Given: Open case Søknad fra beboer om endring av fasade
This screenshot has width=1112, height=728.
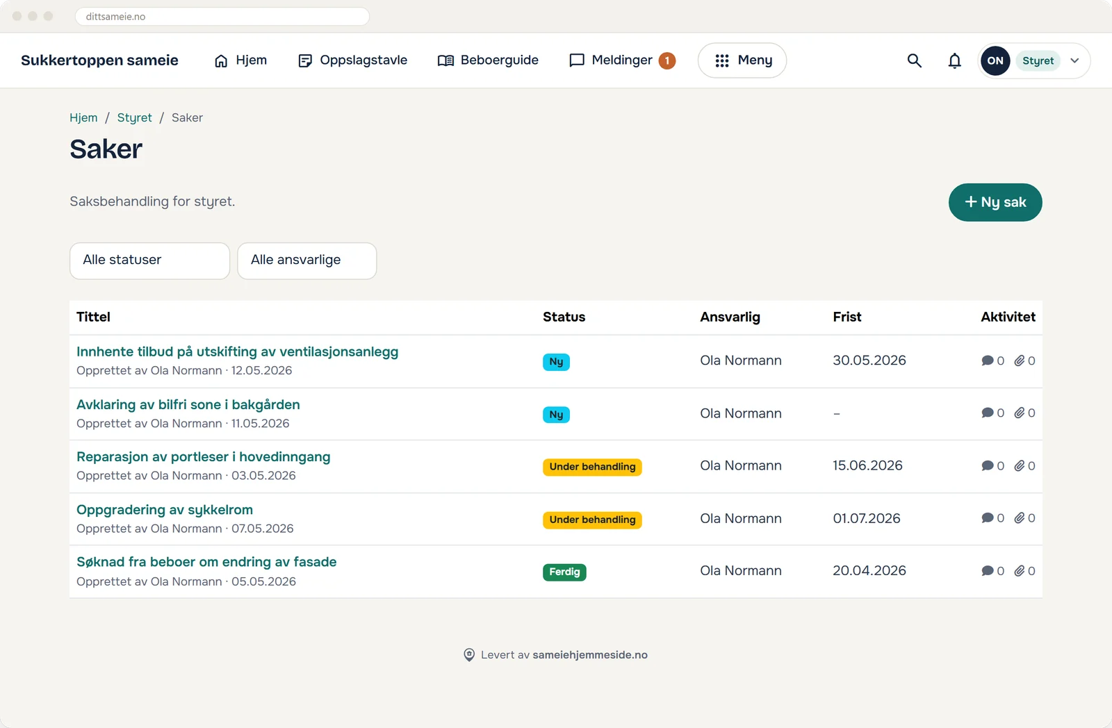Looking at the screenshot, I should [x=206, y=562].
